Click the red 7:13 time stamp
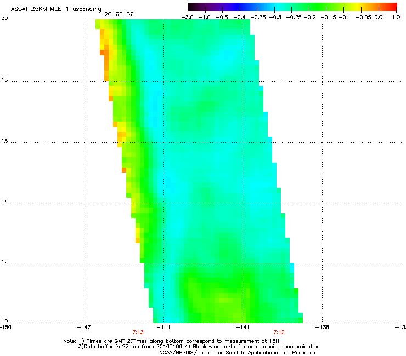The height and width of the screenshot is (356, 406). coord(138,332)
